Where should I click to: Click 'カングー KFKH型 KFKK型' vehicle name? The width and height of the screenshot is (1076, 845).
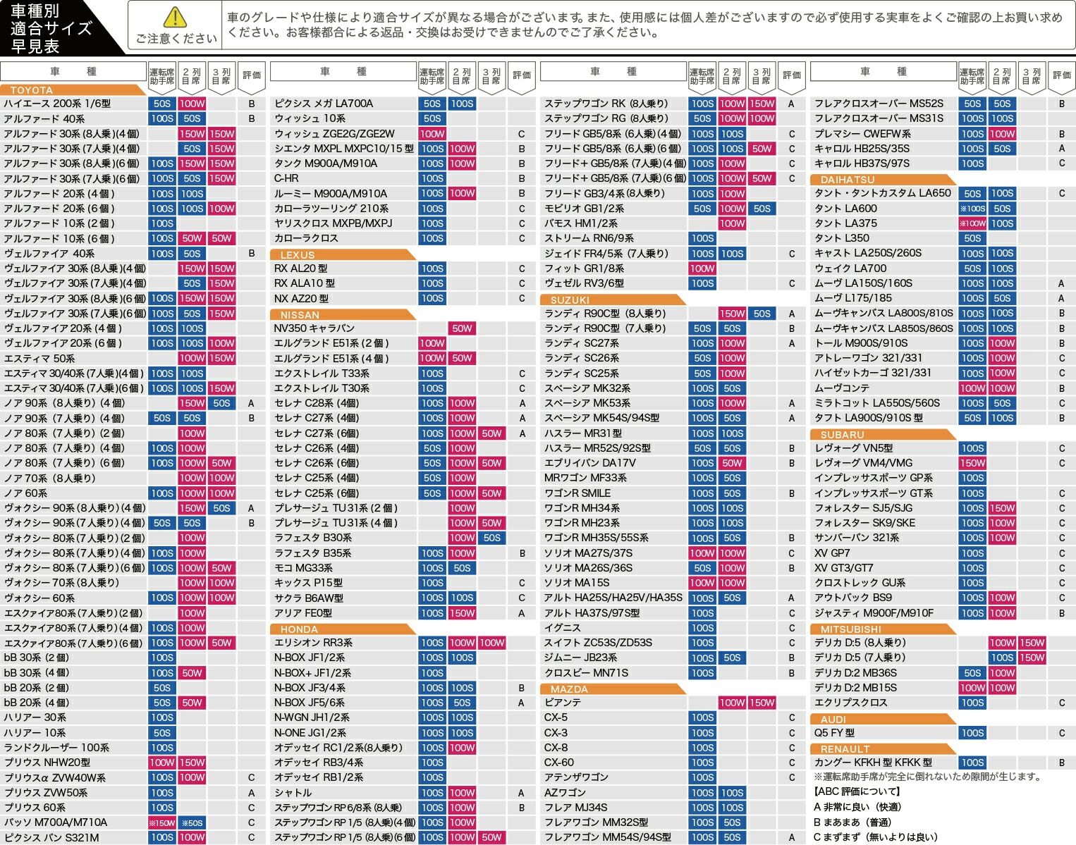pyautogui.click(x=873, y=763)
